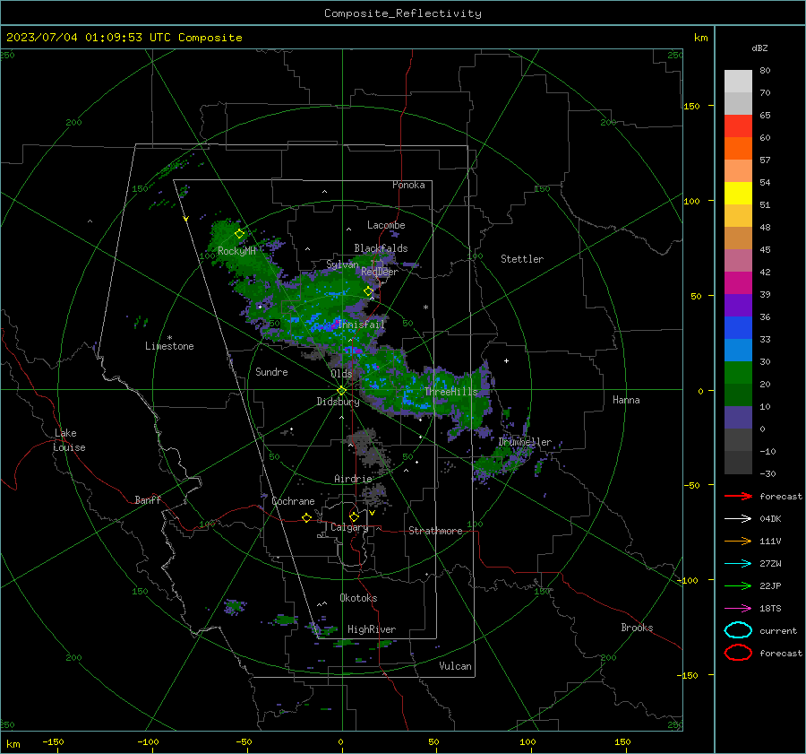The image size is (806, 754).
Task: Click the yellow diamond marker near RedDeer
Action: coord(369,291)
